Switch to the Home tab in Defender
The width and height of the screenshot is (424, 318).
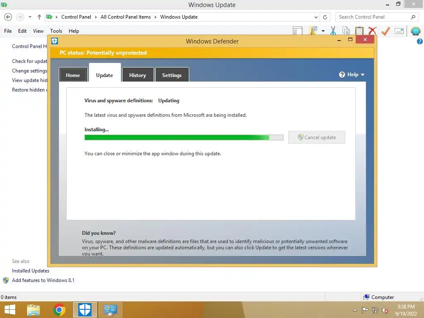tap(73, 75)
